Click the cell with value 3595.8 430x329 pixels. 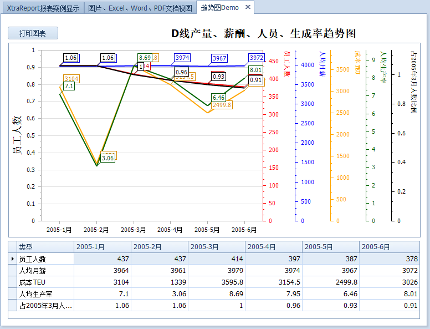click(x=217, y=282)
